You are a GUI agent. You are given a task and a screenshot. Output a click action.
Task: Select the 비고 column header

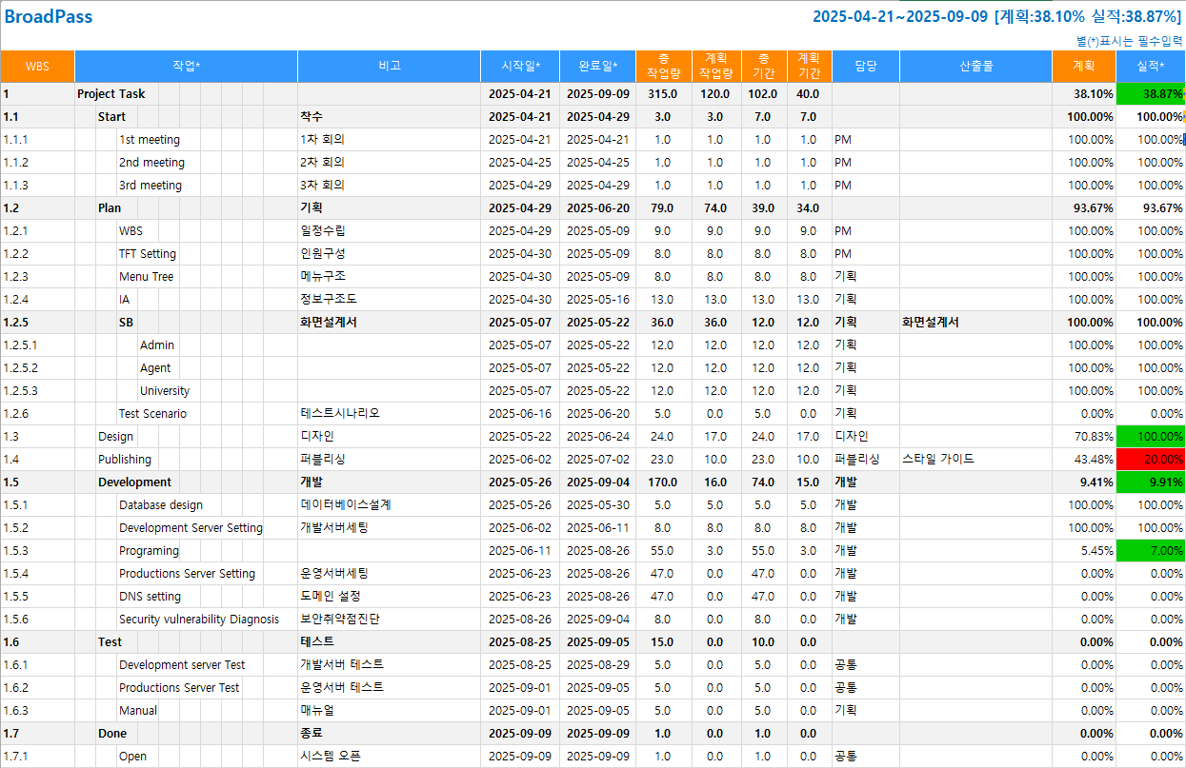click(389, 67)
